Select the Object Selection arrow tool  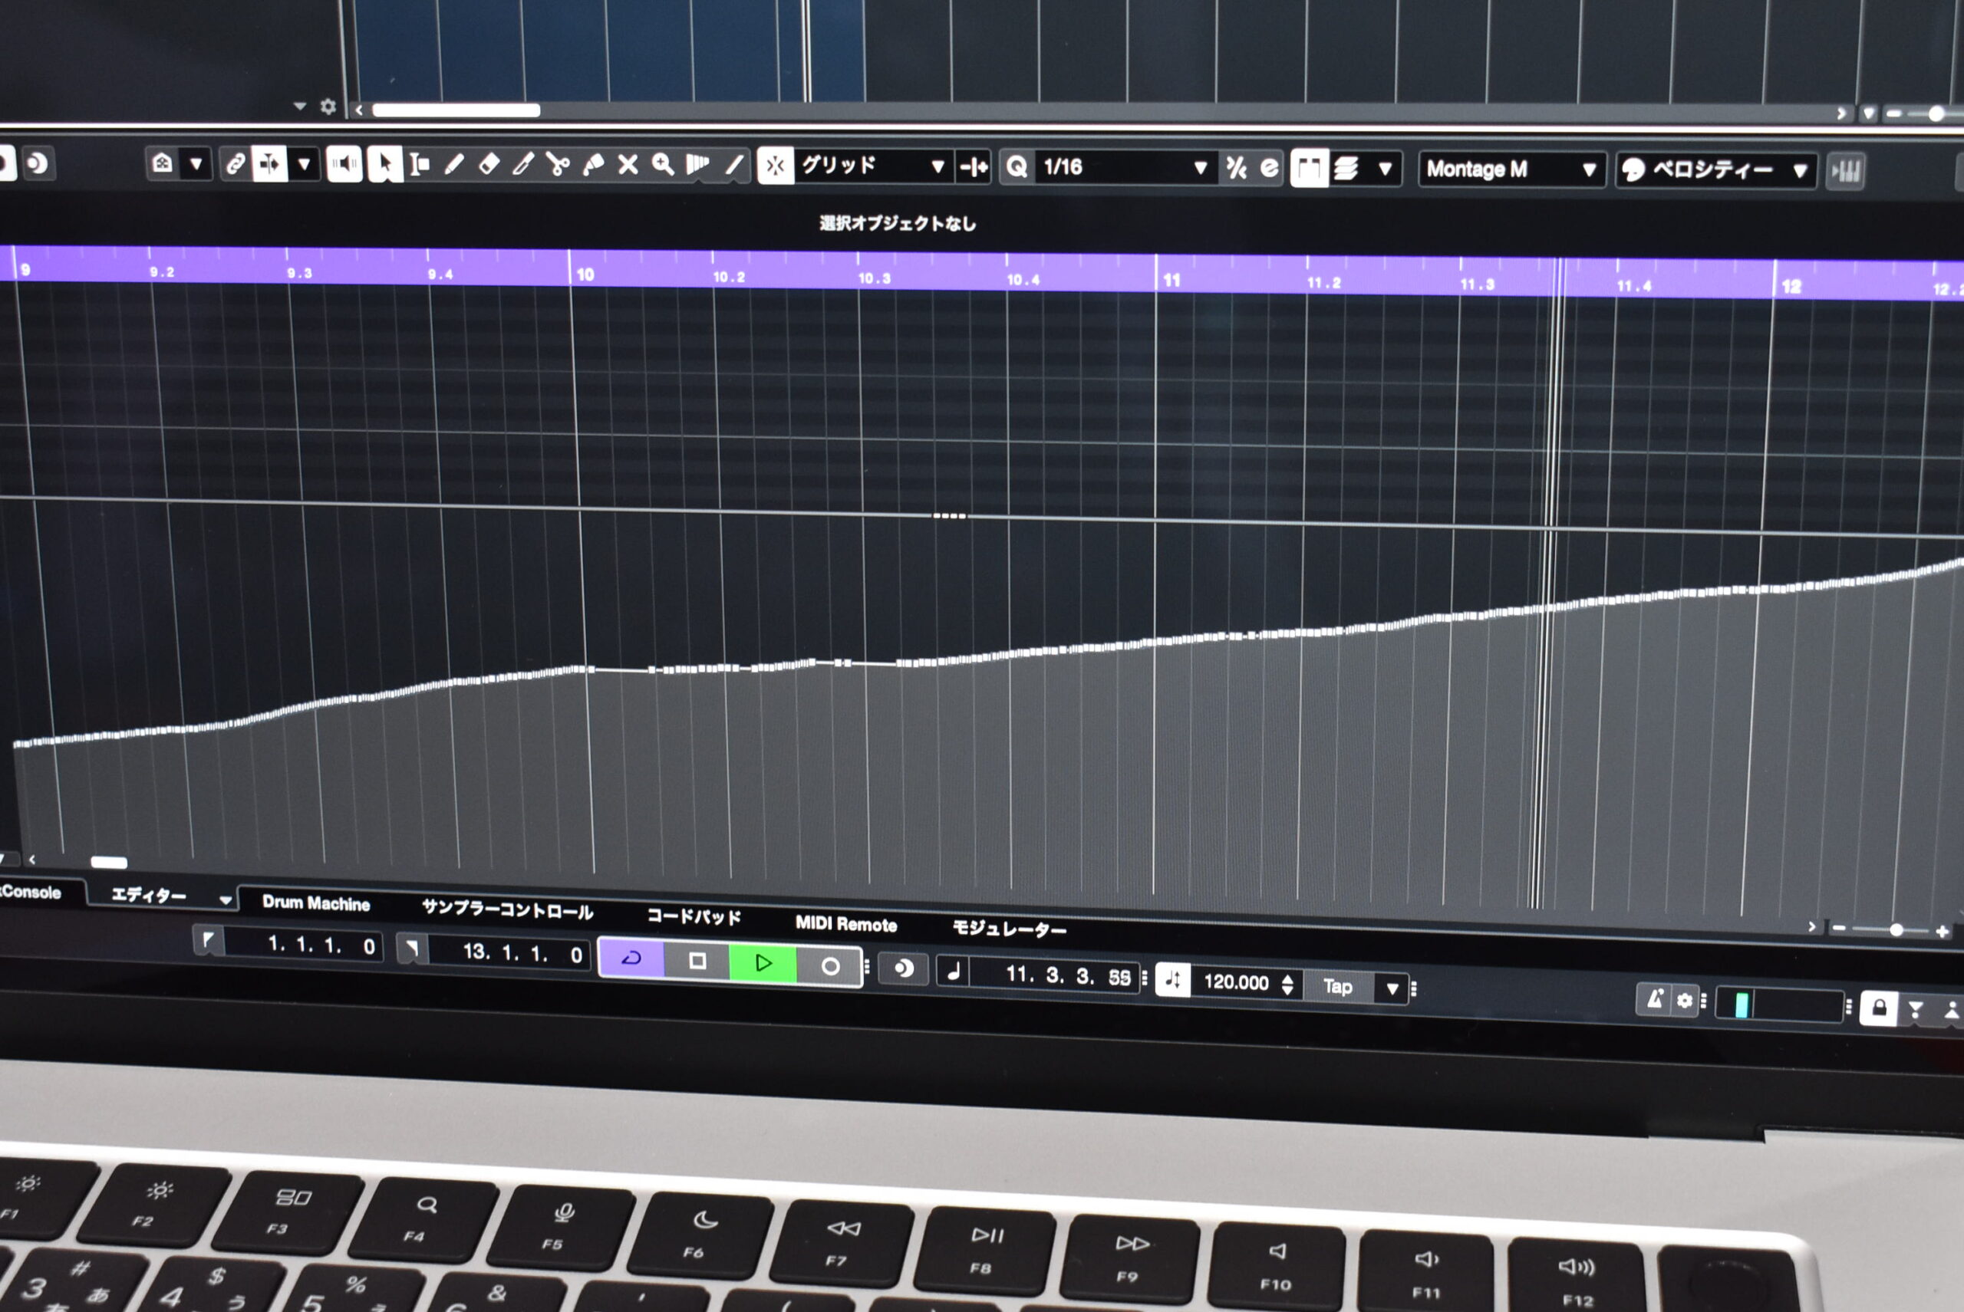click(385, 165)
